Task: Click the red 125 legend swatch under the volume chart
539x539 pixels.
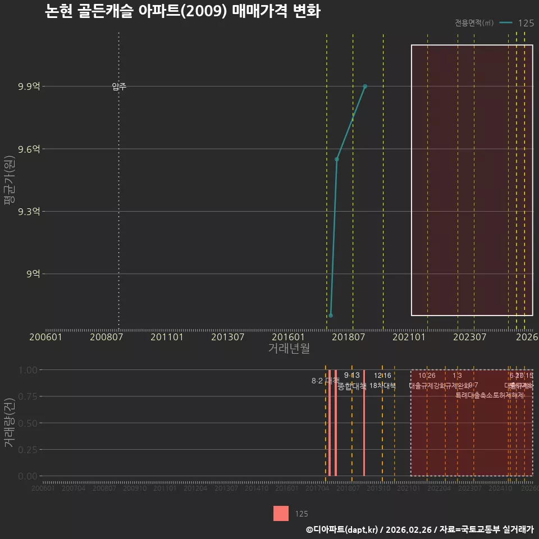Action: coord(281,514)
